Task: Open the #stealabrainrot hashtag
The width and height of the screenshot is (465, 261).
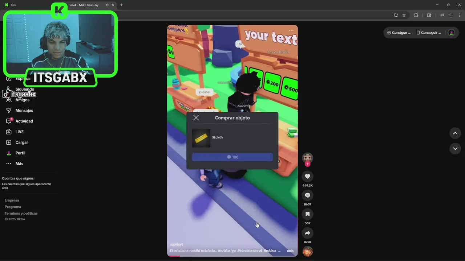Action: tap(250, 251)
